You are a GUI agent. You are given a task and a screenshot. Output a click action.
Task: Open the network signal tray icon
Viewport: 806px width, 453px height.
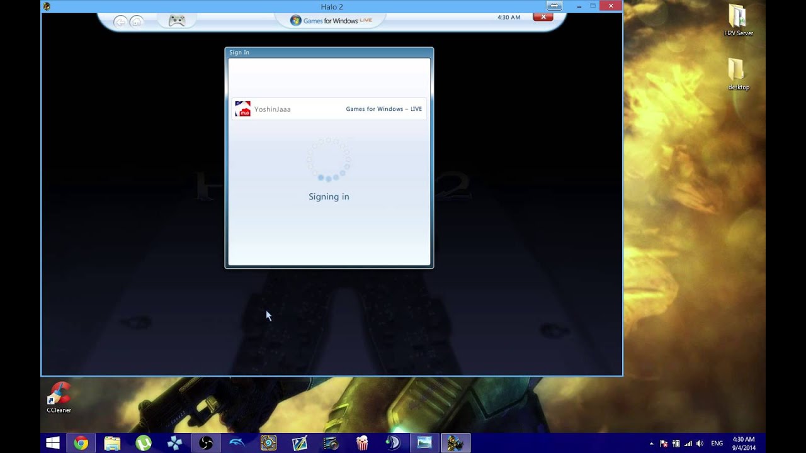(x=688, y=444)
